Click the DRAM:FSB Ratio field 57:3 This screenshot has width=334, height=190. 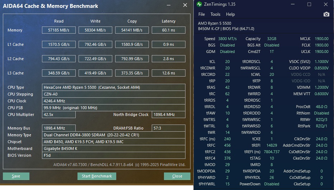[x=169, y=128]
